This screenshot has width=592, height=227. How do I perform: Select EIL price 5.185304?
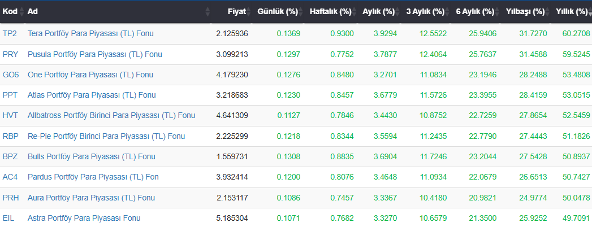click(x=232, y=218)
